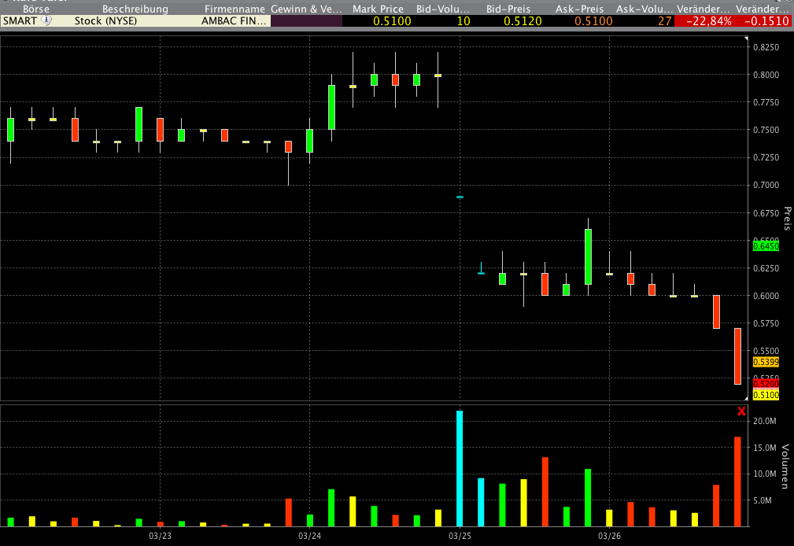Click the info icon next to SMART
794x546 pixels.
[46, 20]
